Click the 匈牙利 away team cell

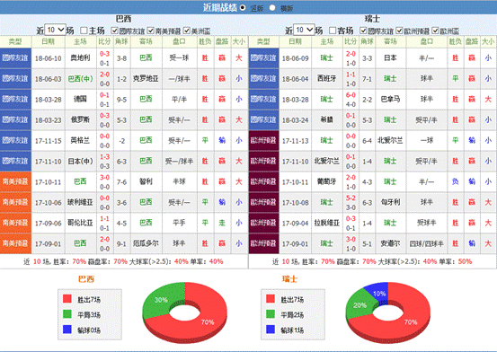click(x=390, y=202)
